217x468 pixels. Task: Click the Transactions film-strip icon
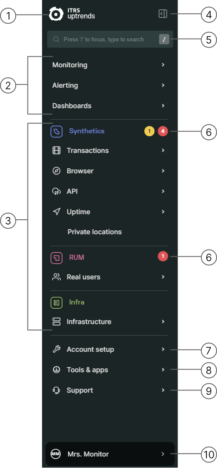[x=56, y=151]
